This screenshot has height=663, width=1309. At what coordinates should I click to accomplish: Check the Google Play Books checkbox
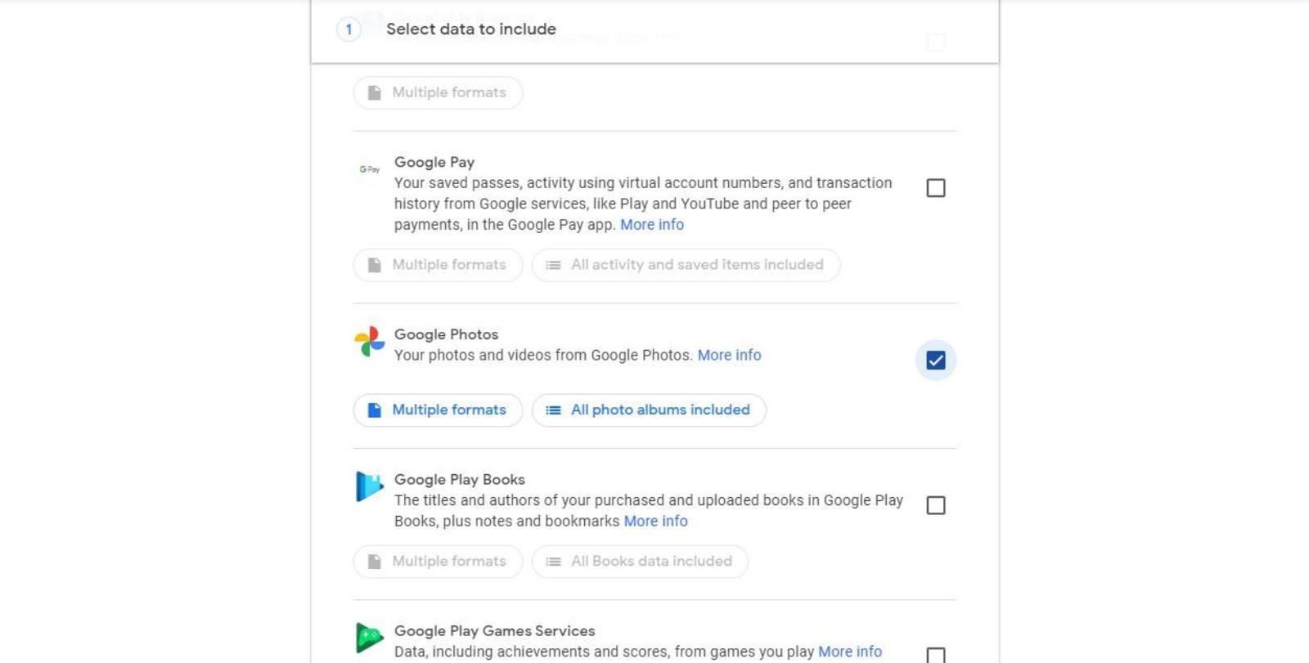point(935,504)
